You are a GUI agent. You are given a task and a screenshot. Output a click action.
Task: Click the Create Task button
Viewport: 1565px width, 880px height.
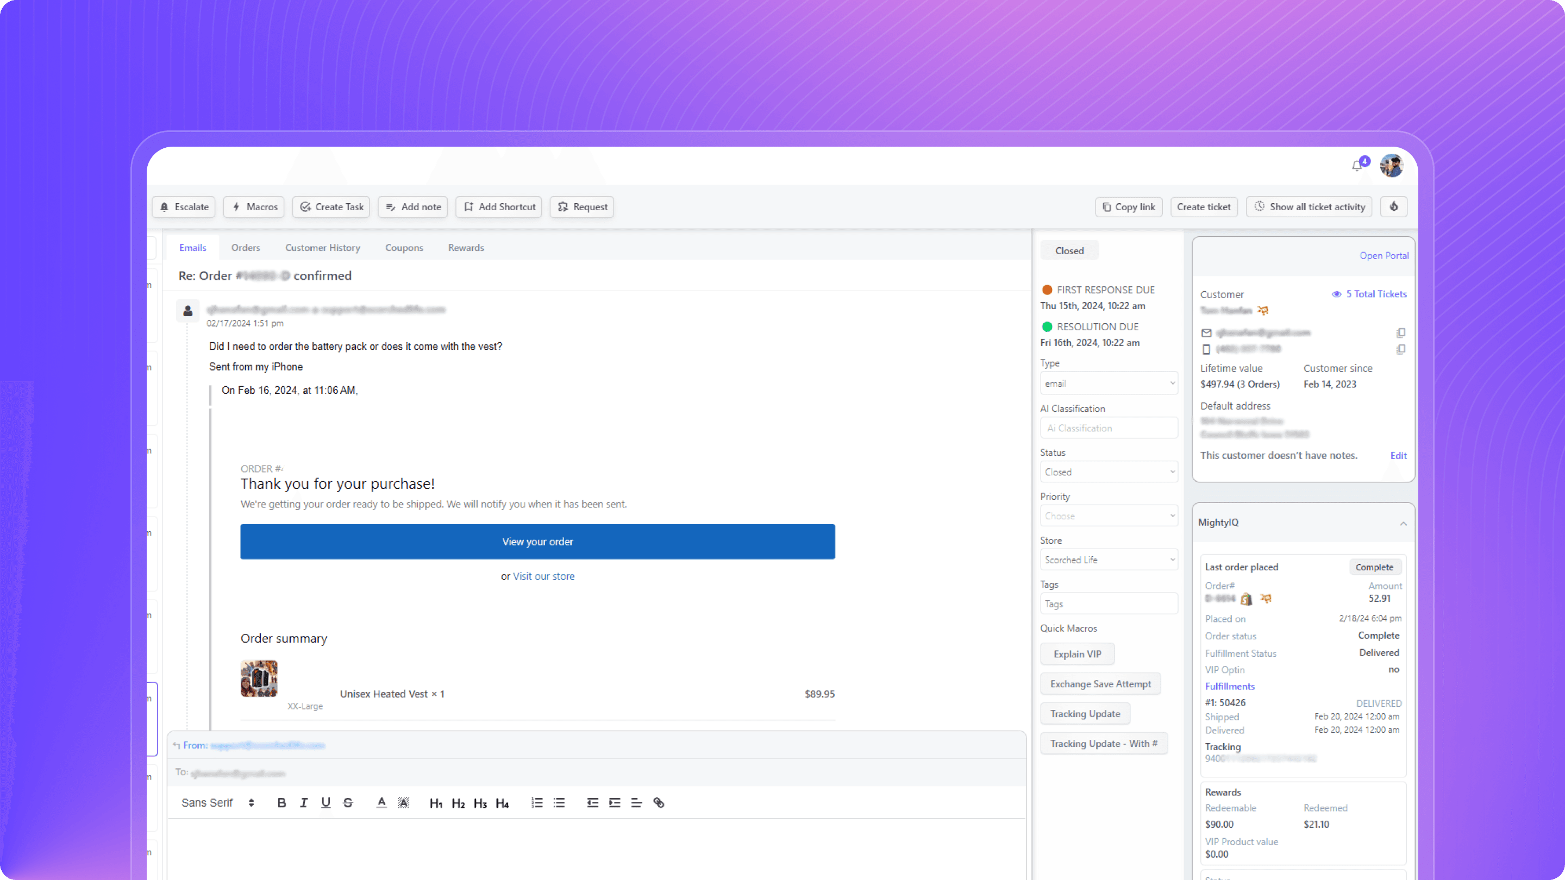tap(331, 206)
